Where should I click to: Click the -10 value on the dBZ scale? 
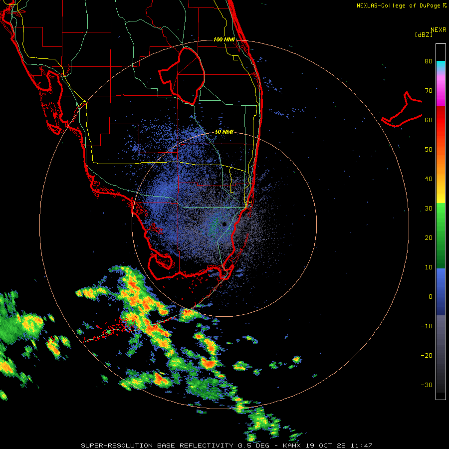427,326
